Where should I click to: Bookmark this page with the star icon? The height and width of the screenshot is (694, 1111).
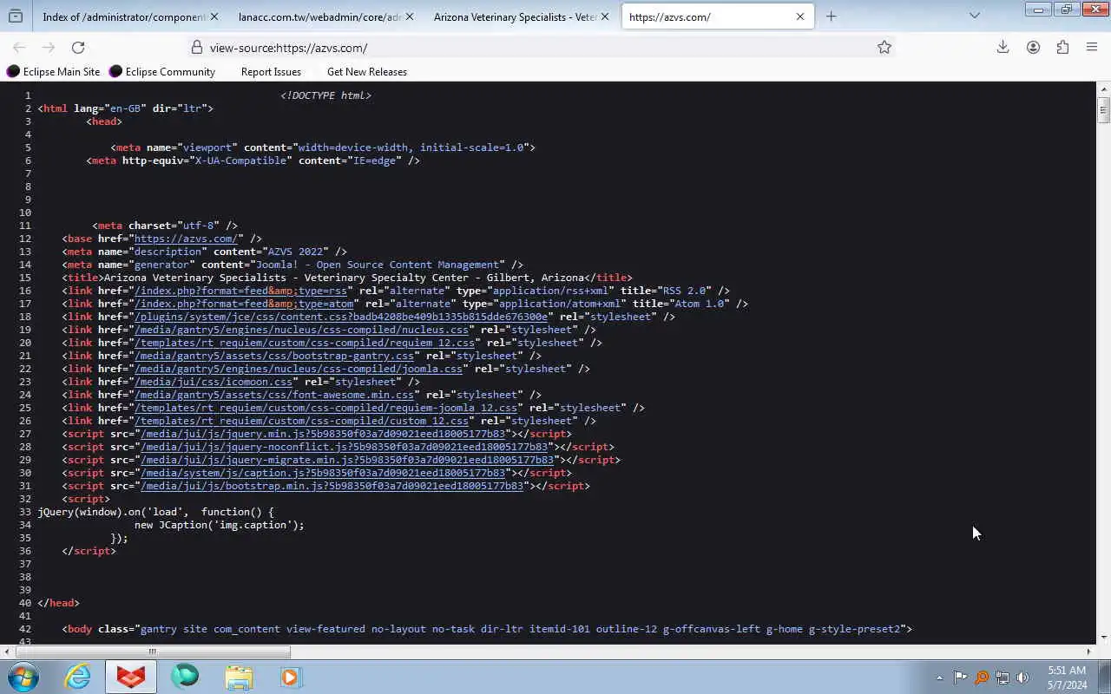[884, 48]
